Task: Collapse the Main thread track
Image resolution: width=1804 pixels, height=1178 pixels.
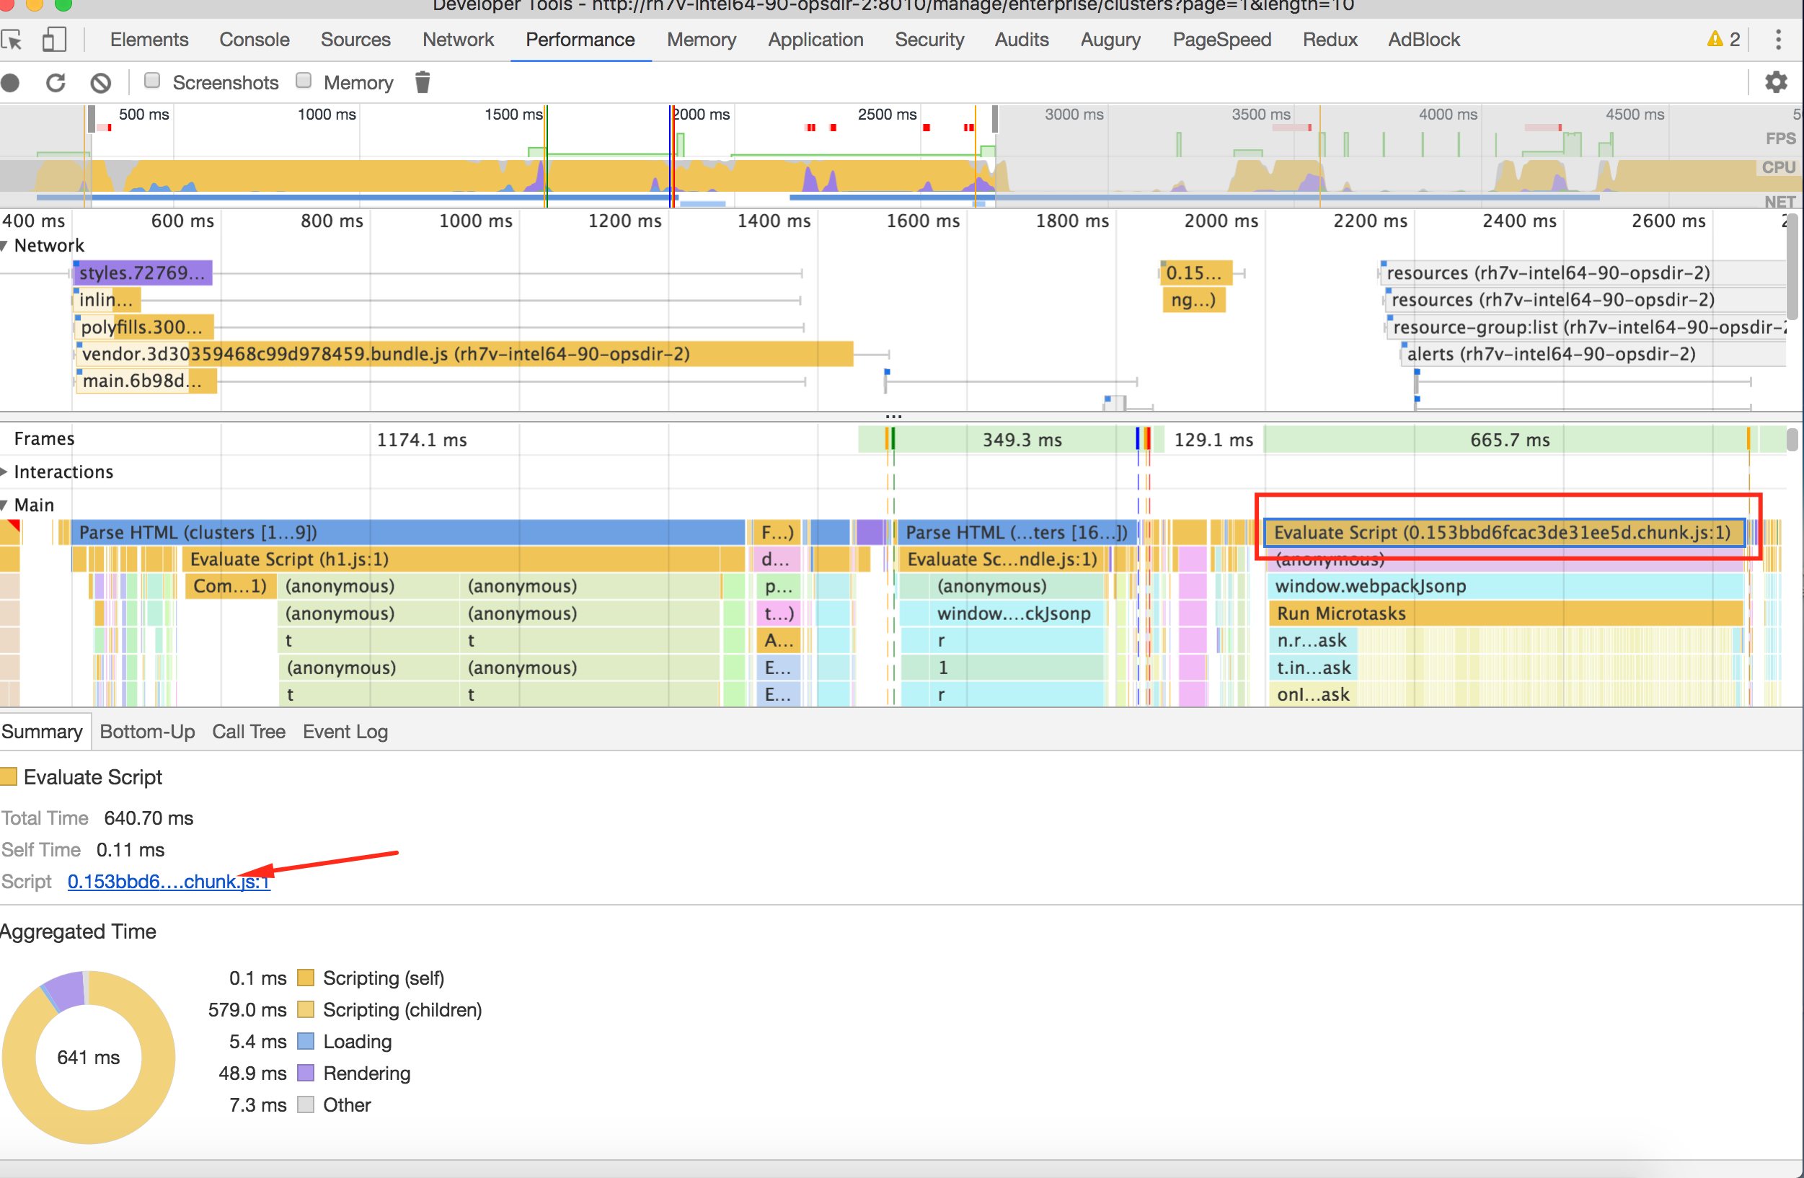Action: click(x=4, y=505)
